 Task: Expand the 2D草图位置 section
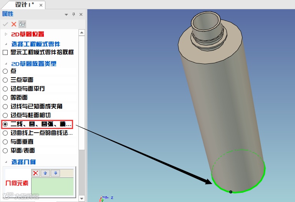6,34
